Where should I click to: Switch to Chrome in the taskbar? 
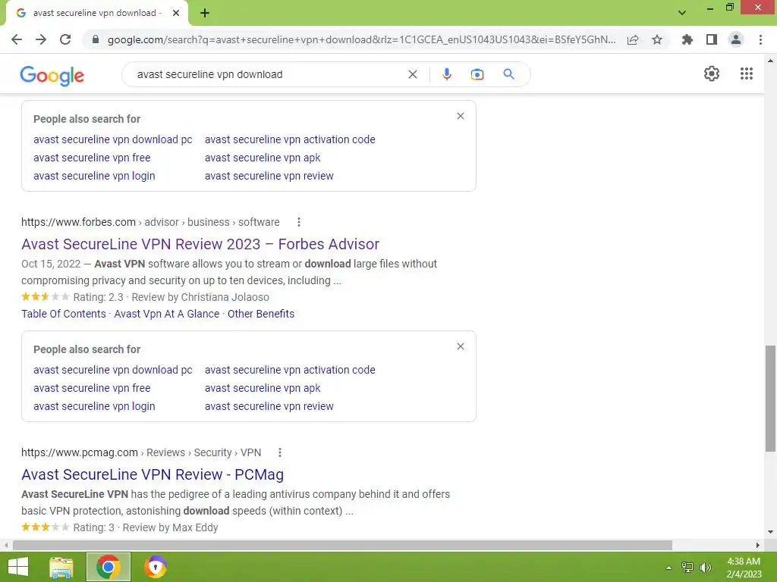(108, 567)
